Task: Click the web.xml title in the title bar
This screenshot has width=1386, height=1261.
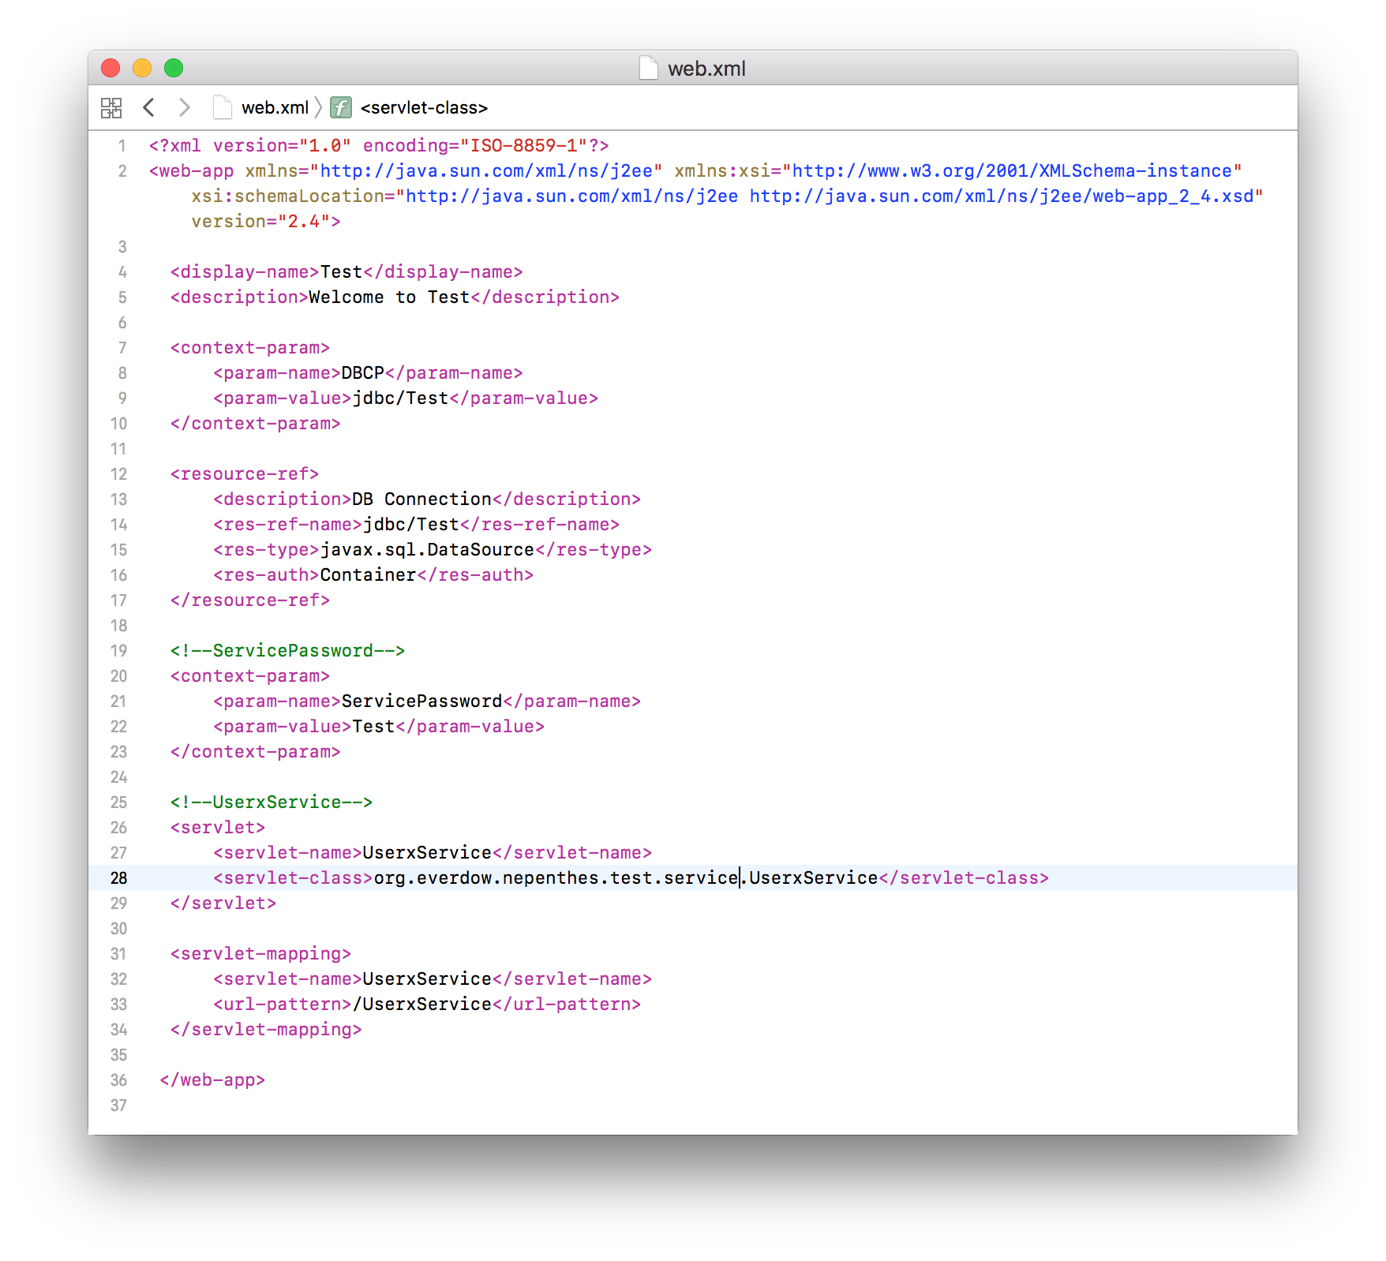Action: click(706, 69)
